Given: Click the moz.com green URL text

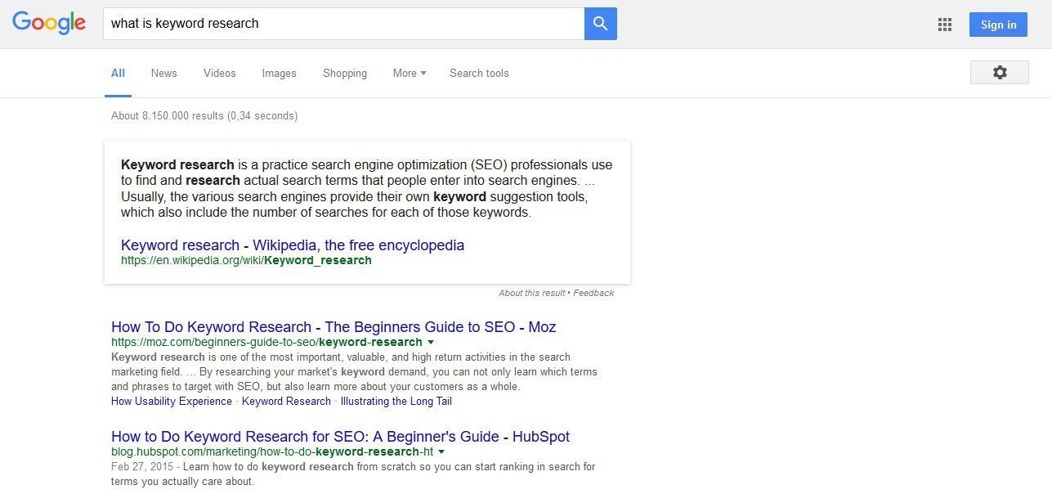Looking at the screenshot, I should pos(266,342).
